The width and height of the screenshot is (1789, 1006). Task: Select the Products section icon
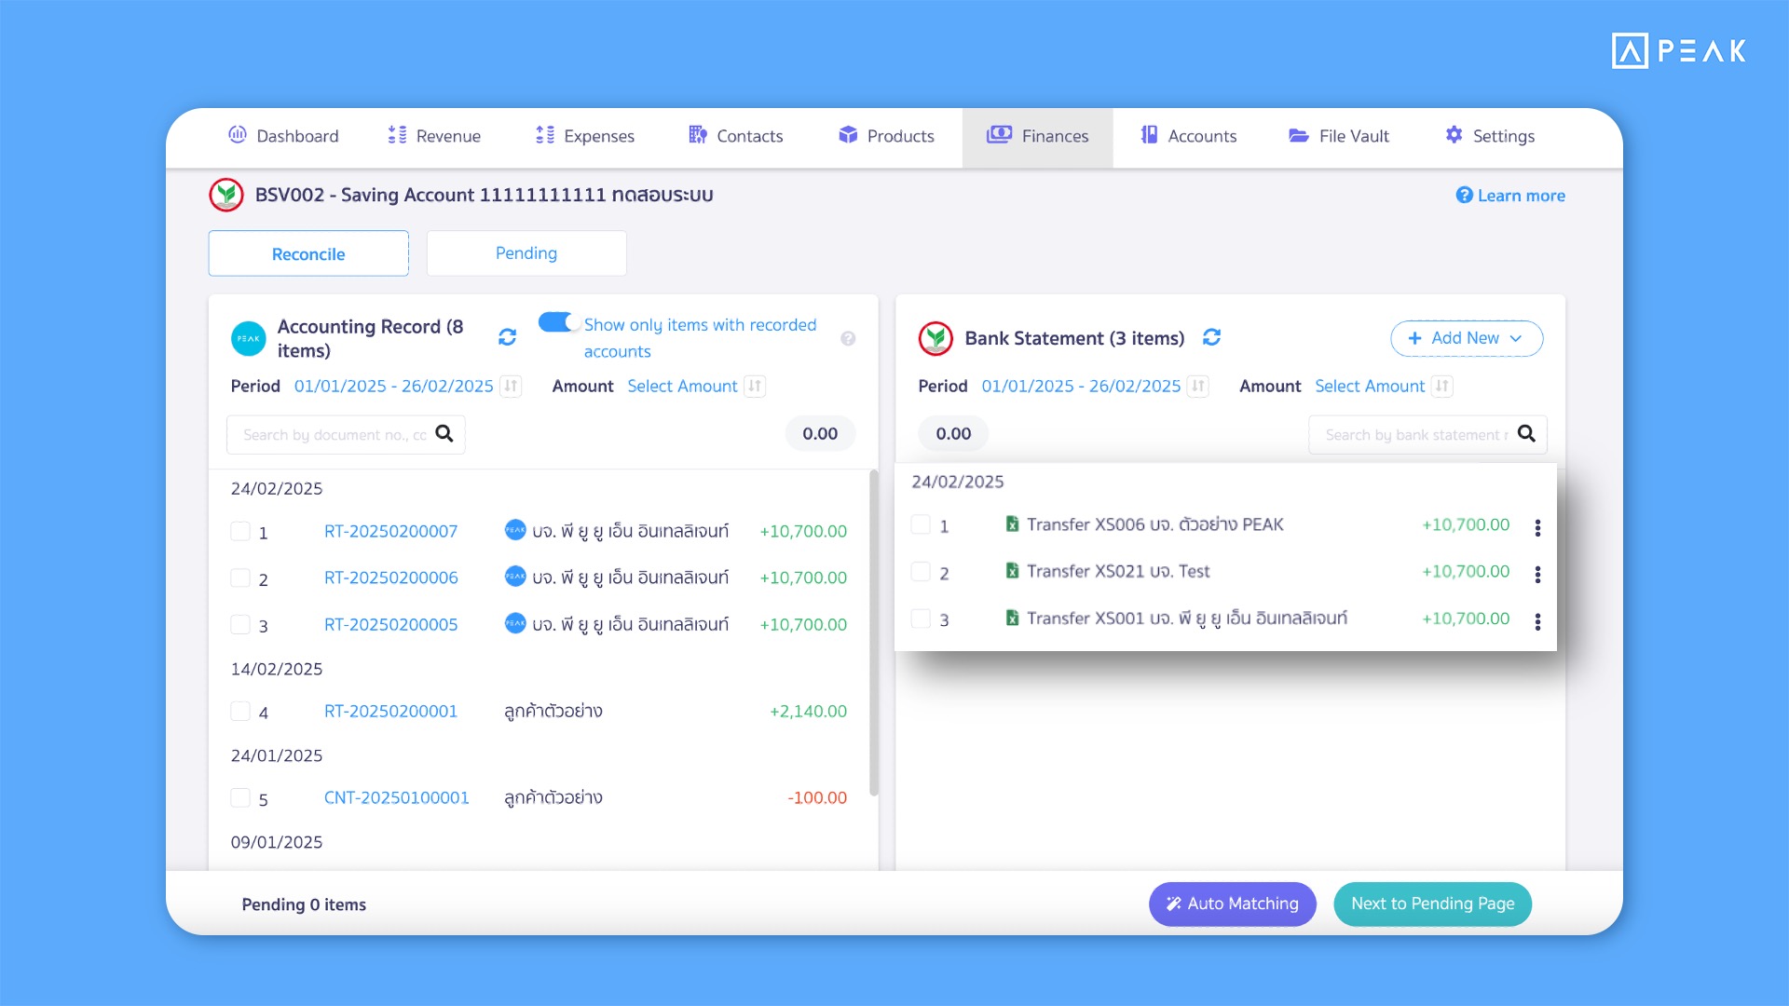click(x=849, y=135)
